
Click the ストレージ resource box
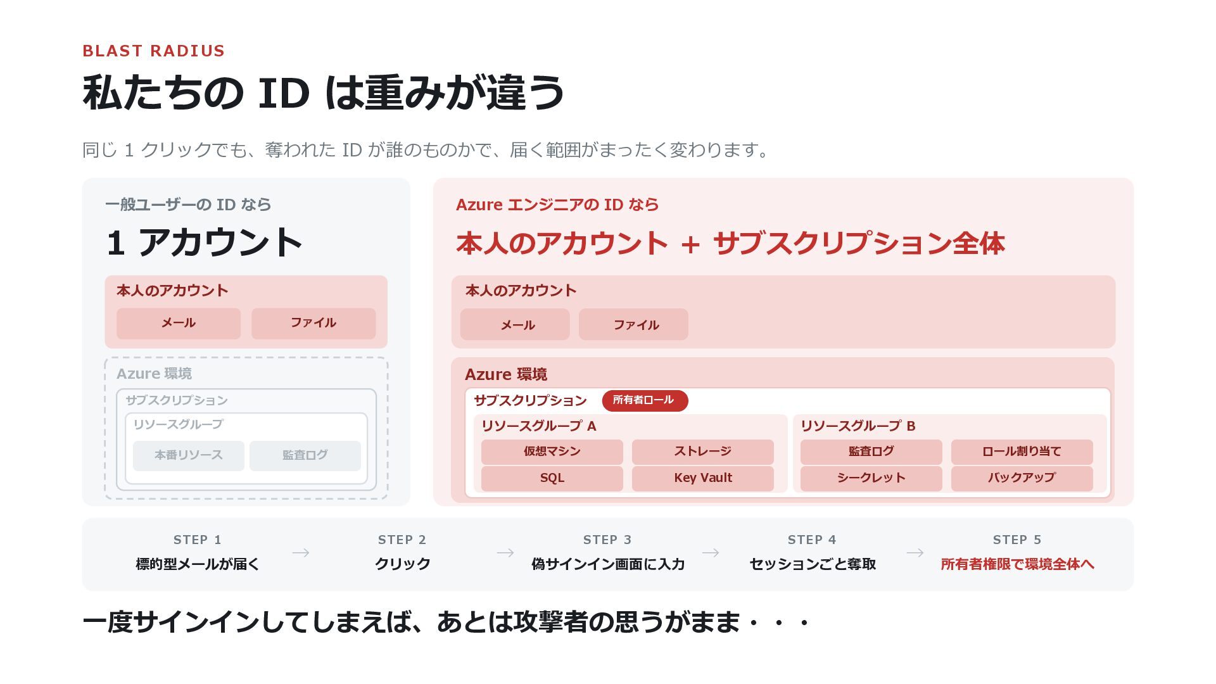click(x=703, y=452)
